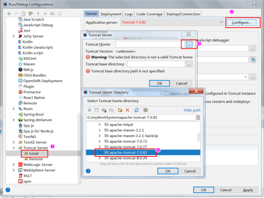This screenshot has height=198, width=264.
Task: Open Startup/Connection tab
Action: tap(183, 14)
